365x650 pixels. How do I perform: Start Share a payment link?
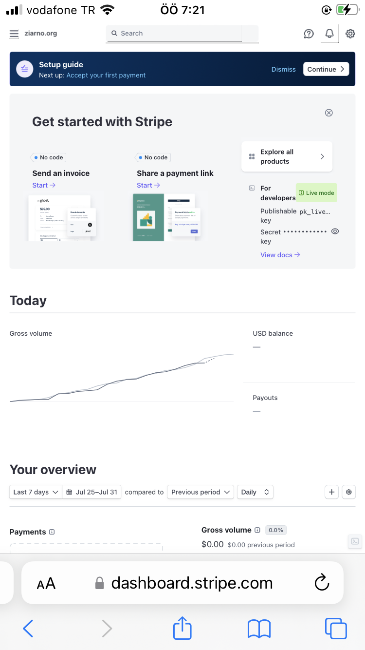pos(148,185)
